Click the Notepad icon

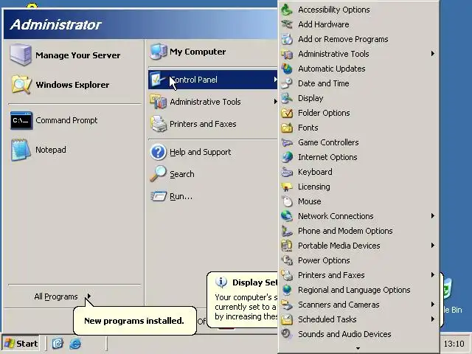click(x=21, y=150)
